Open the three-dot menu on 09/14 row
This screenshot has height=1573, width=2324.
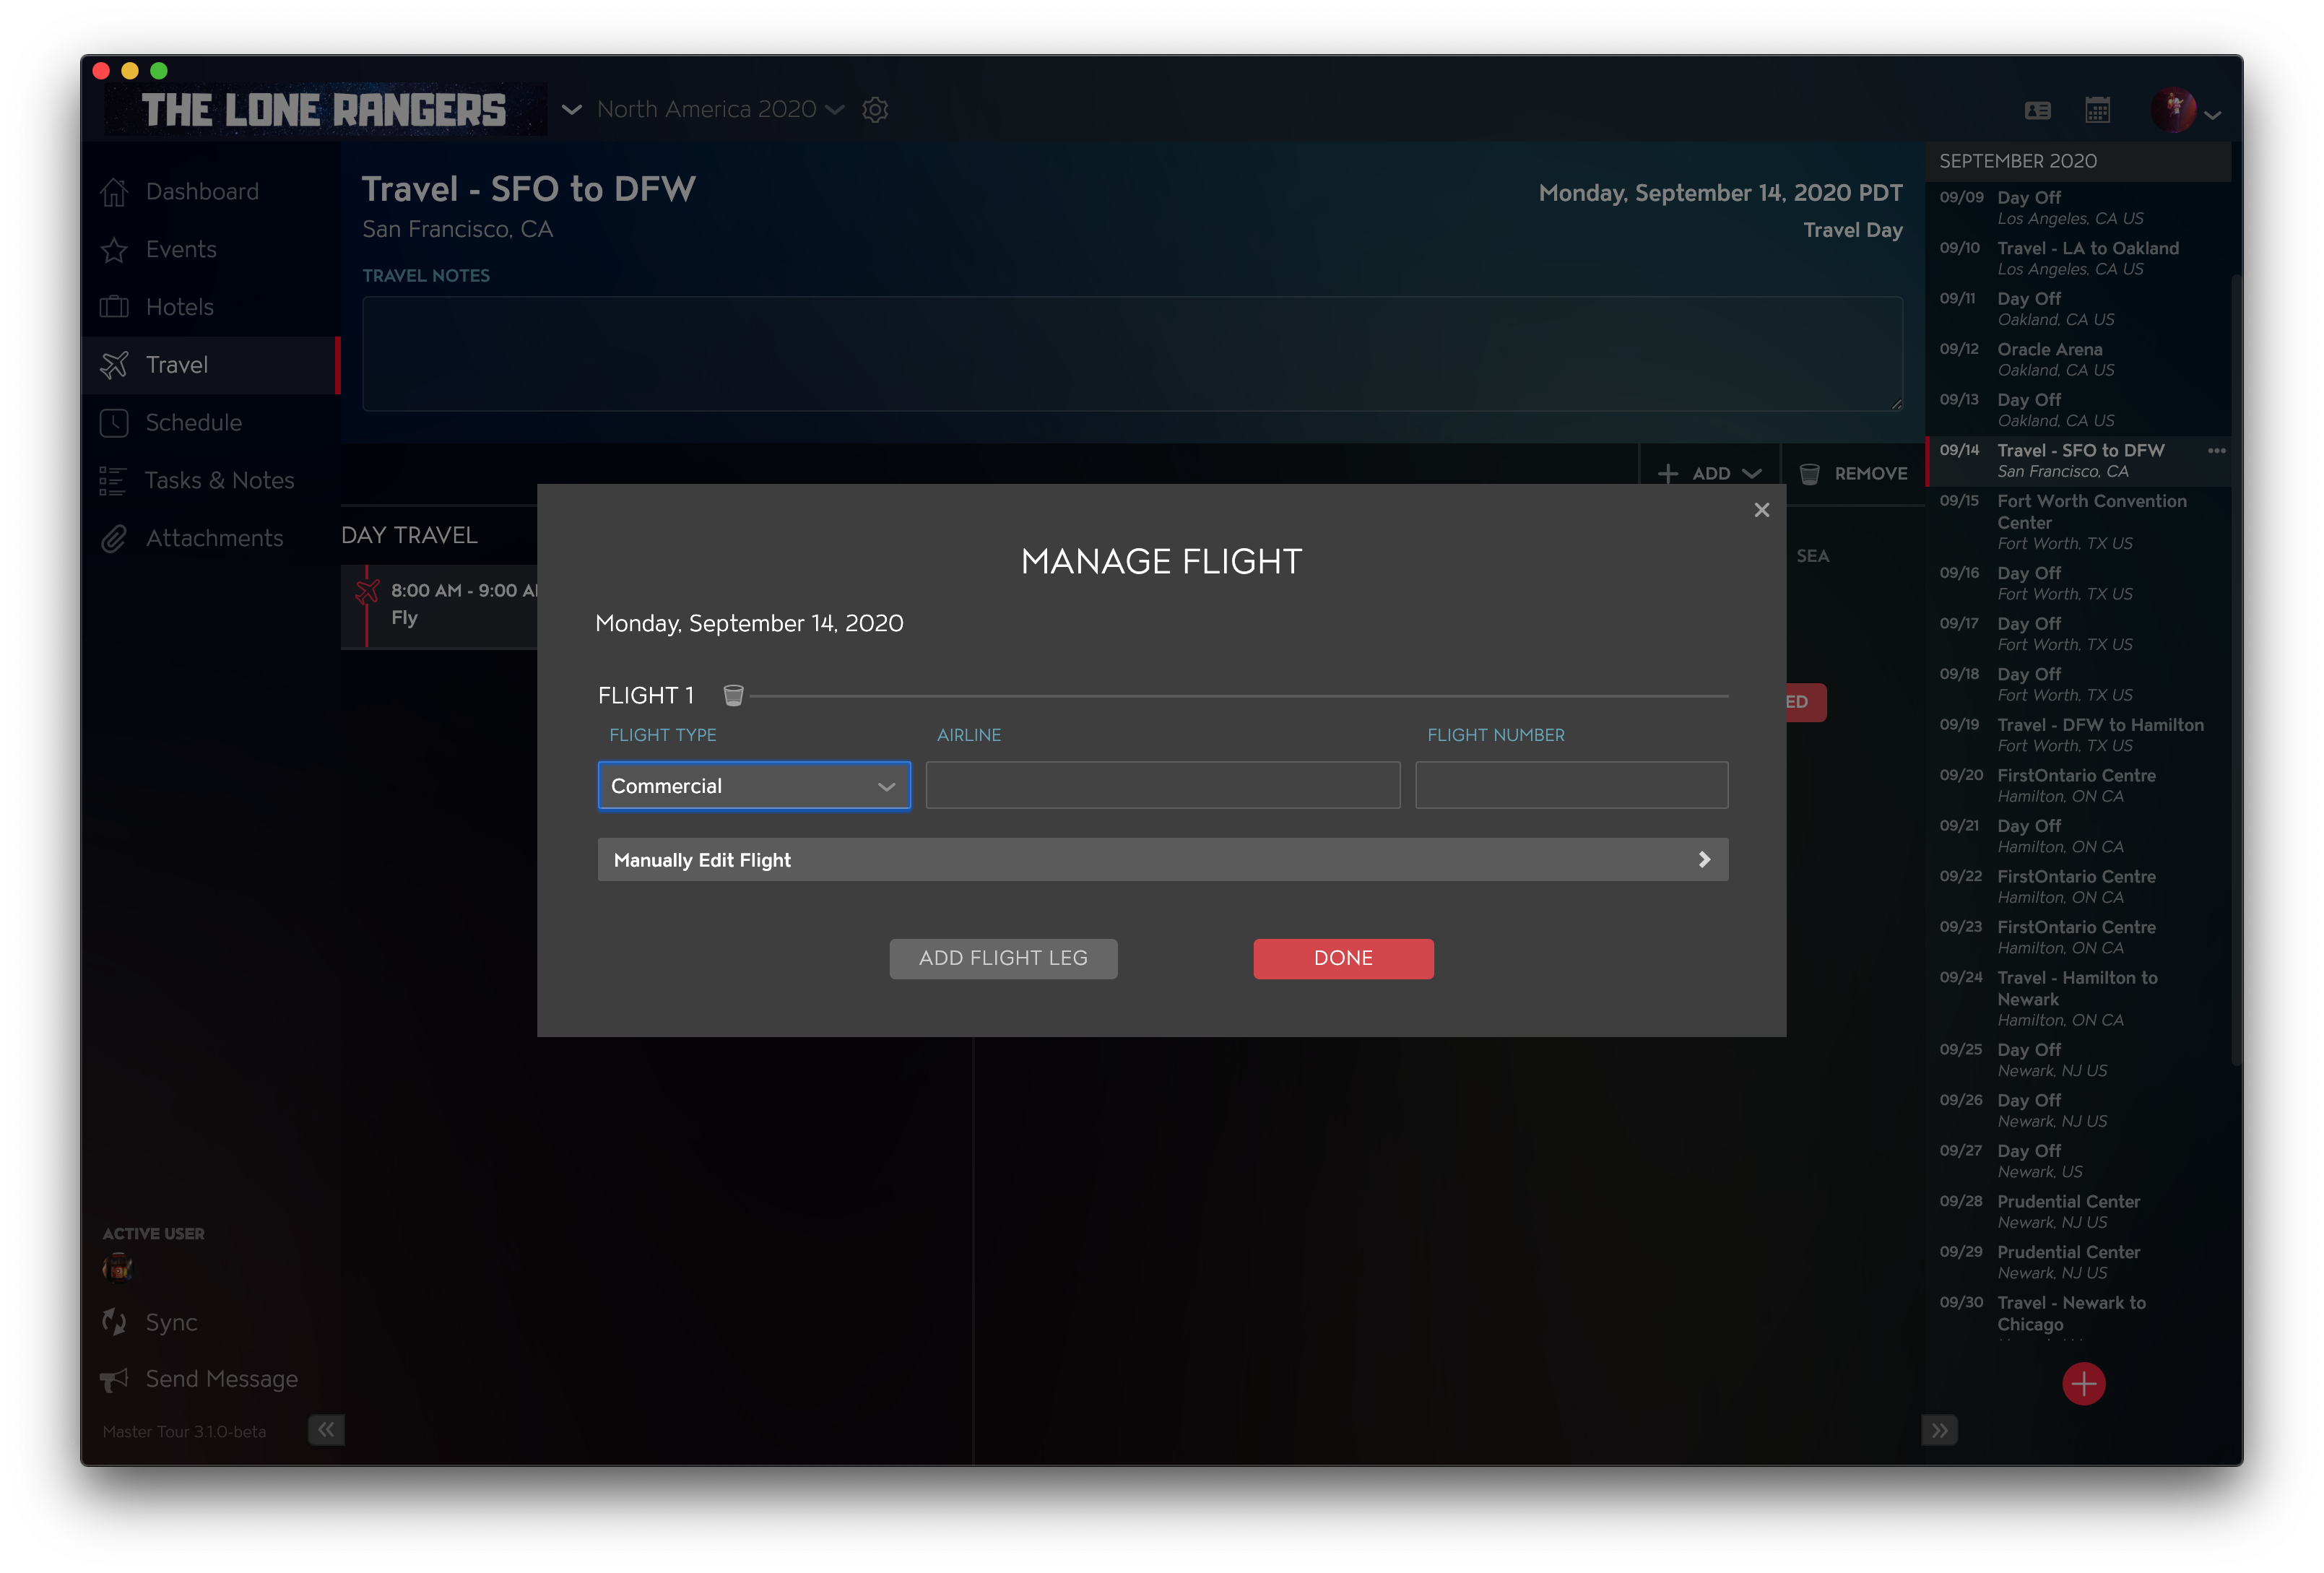click(x=2217, y=451)
